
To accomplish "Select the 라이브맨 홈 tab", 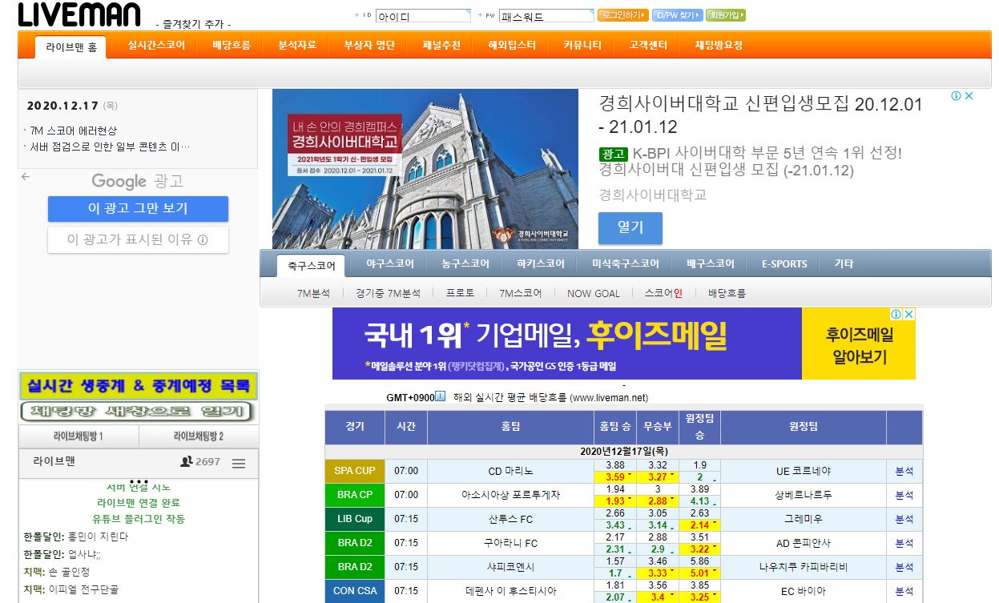I will click(x=71, y=47).
